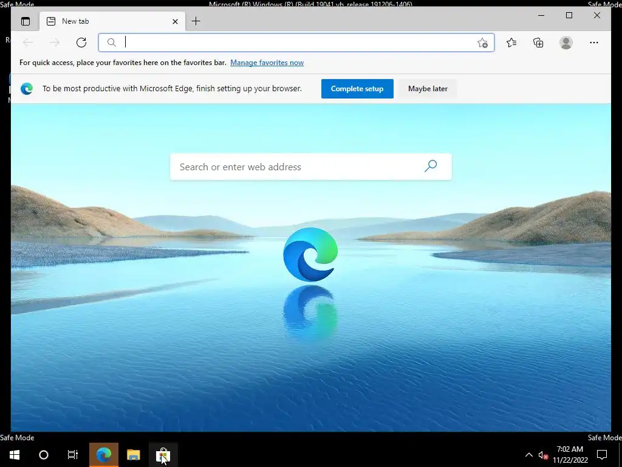Click the muted volume tray icon

point(543,455)
